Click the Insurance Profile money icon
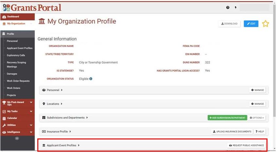The height and width of the screenshot is (155, 278). click(x=44, y=131)
